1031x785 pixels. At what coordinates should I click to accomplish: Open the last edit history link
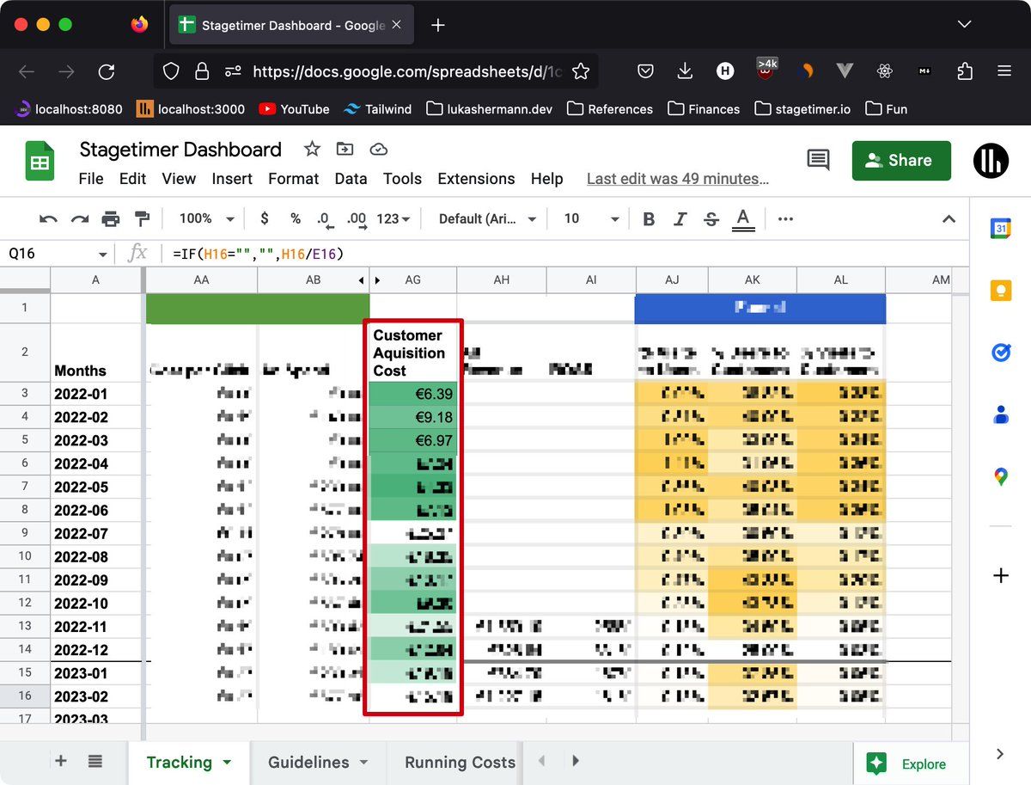677,179
